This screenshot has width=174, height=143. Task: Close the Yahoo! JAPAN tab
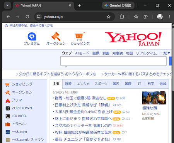tap(70, 5)
